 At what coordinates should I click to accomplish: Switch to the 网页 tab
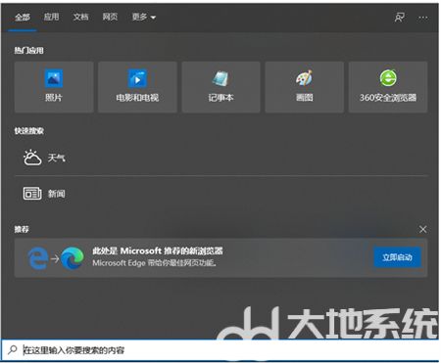pos(110,17)
